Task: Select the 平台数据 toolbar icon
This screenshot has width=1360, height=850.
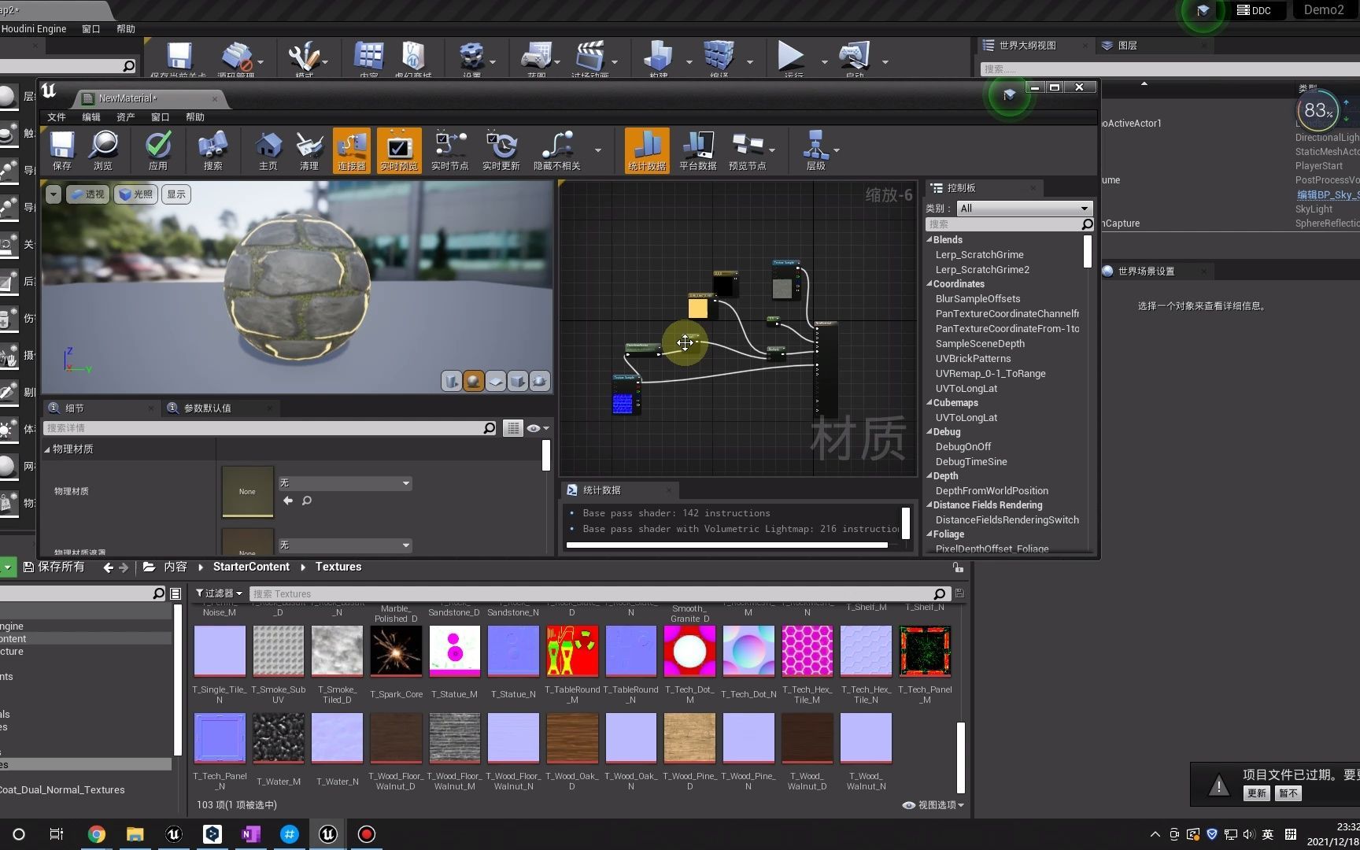Action: (697, 150)
